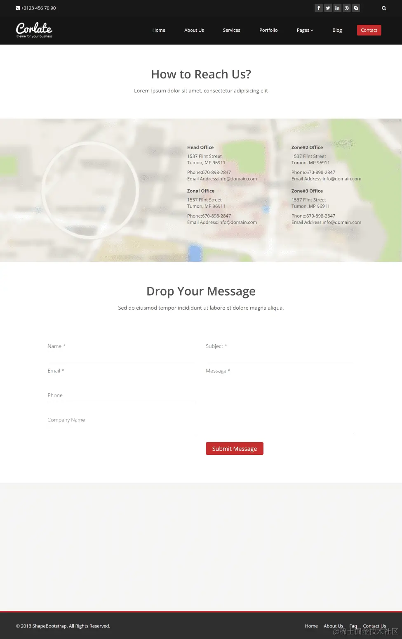Click the Submit Message button
402x639 pixels.
pyautogui.click(x=235, y=449)
